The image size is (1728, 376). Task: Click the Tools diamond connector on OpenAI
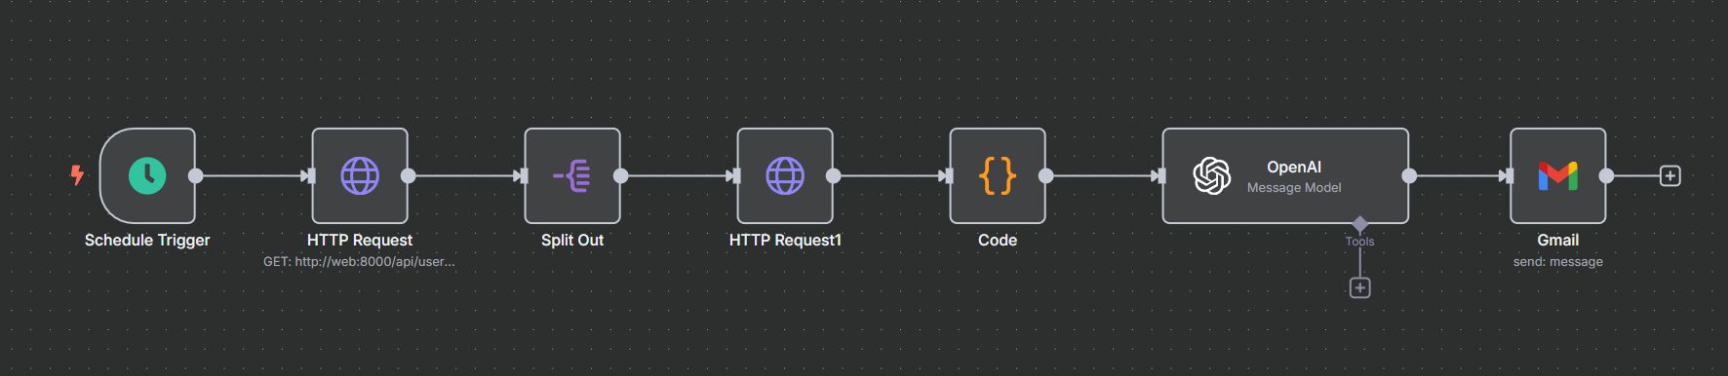(1360, 224)
